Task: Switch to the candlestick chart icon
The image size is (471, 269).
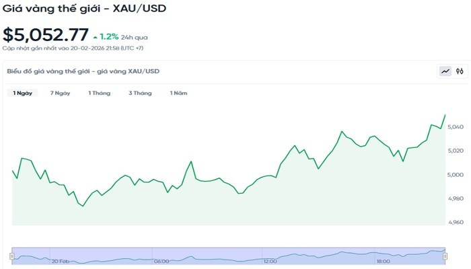Action: [460, 71]
